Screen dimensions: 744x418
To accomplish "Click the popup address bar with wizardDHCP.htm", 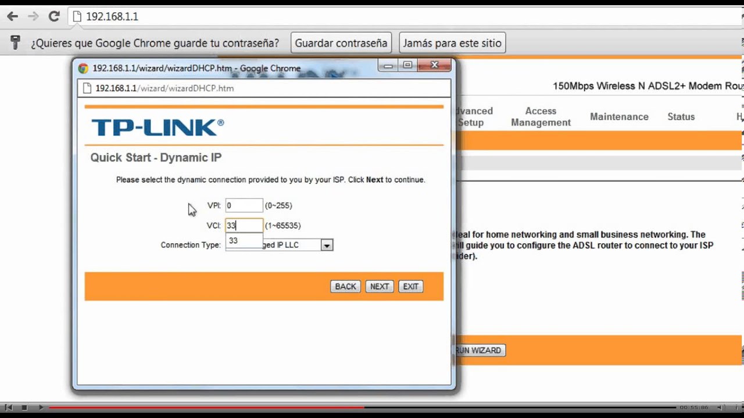I will pyautogui.click(x=264, y=88).
